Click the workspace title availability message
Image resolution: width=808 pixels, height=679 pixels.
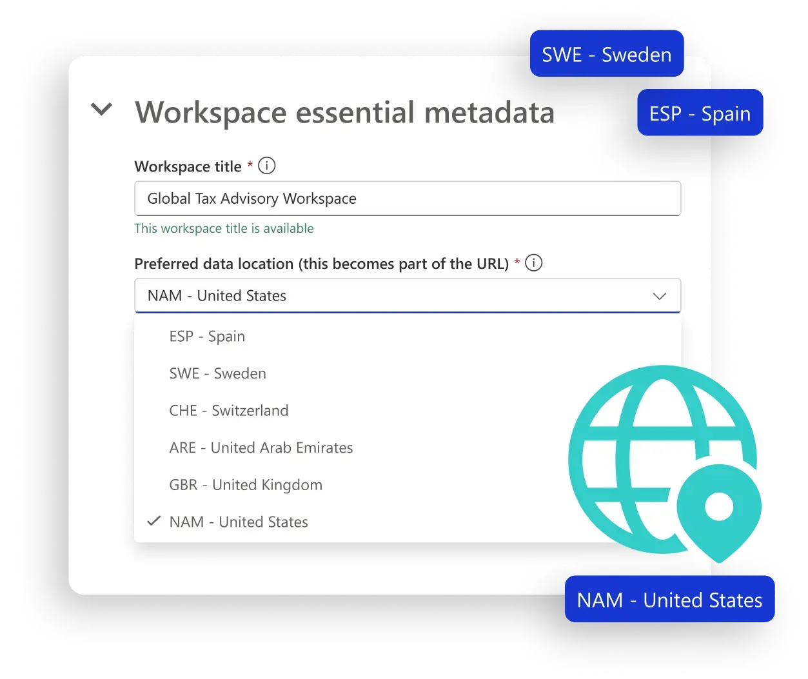point(224,228)
